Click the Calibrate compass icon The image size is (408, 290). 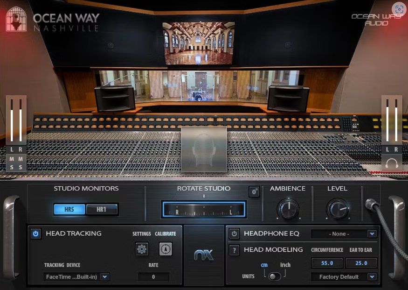pos(166,249)
